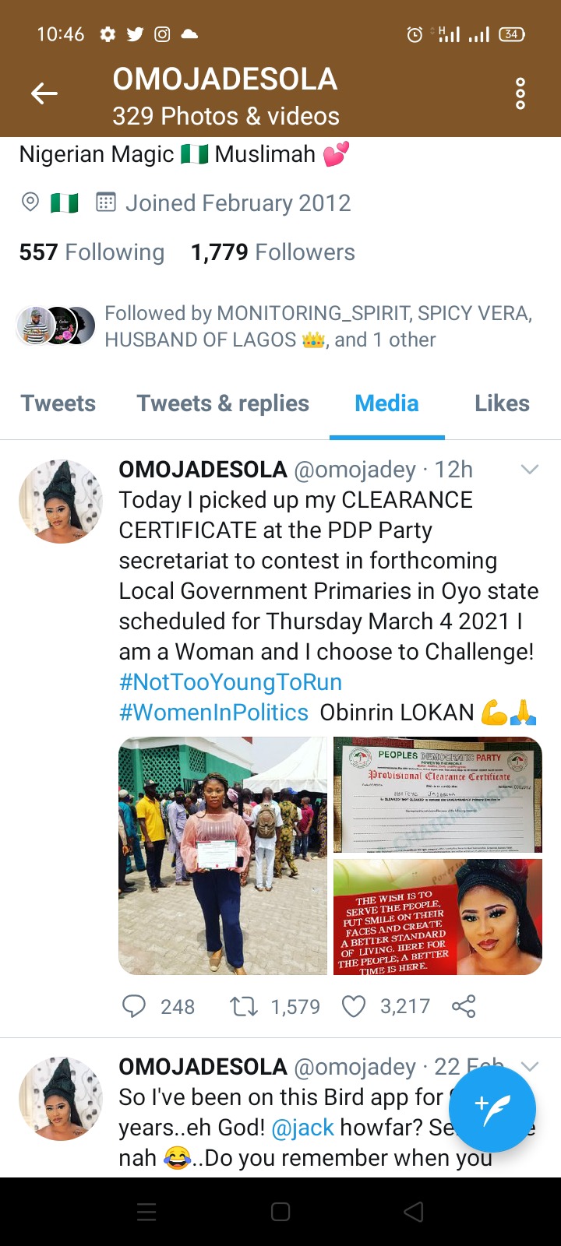The image size is (561, 1246).
Task: Compose a new tweet with floating button
Action: [492, 1110]
